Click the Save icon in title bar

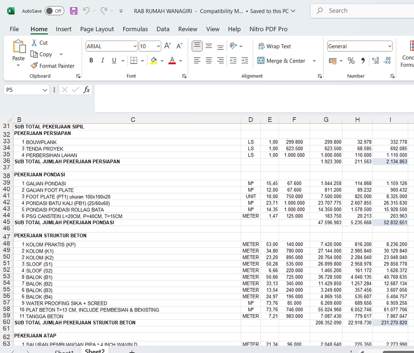(74, 11)
